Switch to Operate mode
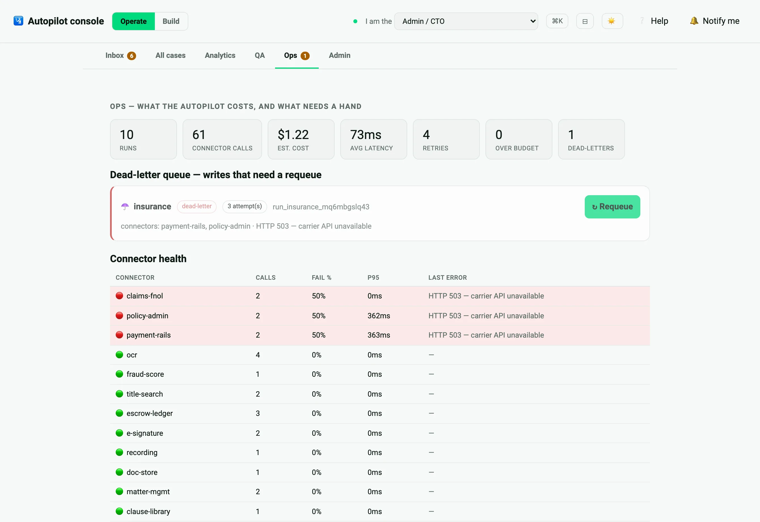 point(133,21)
